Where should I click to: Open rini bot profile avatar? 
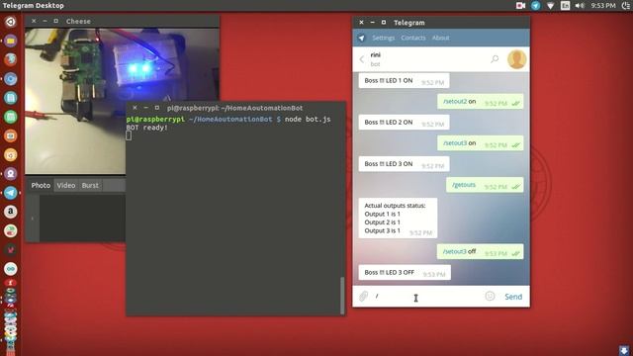[516, 59]
